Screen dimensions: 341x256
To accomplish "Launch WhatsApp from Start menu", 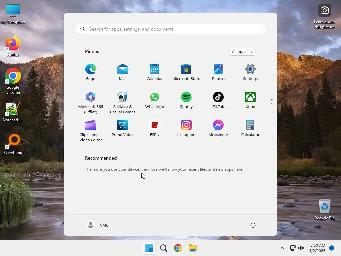I will [155, 100].
